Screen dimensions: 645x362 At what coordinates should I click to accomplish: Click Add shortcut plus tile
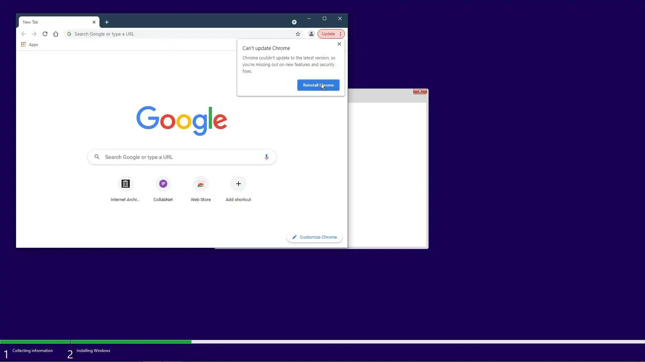[238, 184]
